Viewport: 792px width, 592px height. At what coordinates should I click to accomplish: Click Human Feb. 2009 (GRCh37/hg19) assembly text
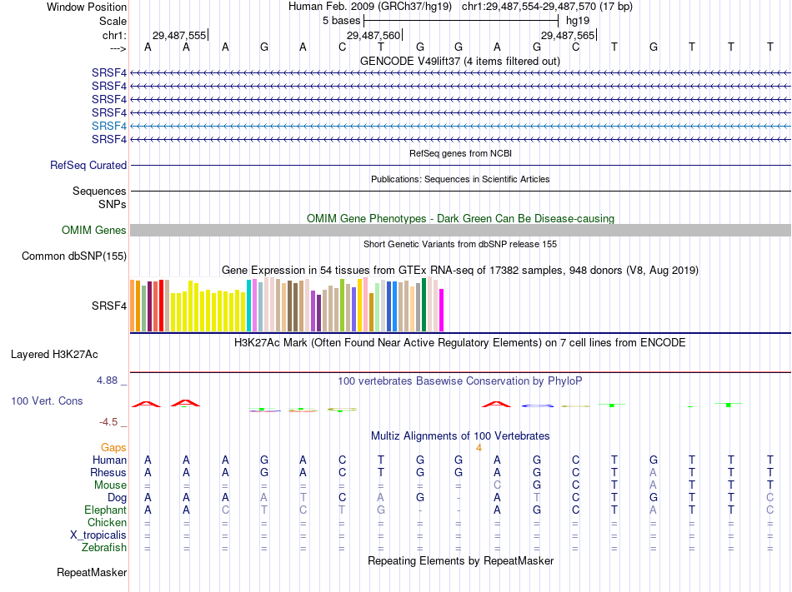tap(369, 7)
